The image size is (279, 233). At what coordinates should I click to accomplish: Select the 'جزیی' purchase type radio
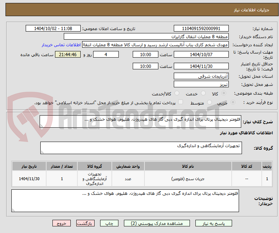click(x=233, y=102)
